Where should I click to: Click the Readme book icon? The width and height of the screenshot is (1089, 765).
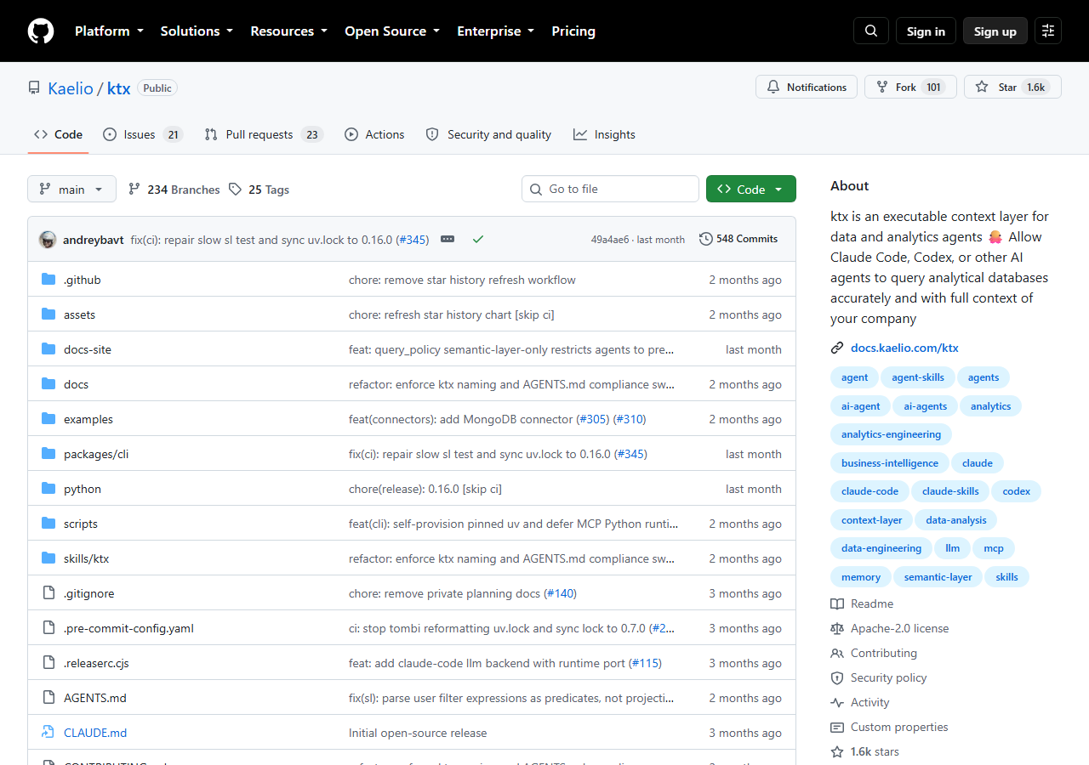837,603
